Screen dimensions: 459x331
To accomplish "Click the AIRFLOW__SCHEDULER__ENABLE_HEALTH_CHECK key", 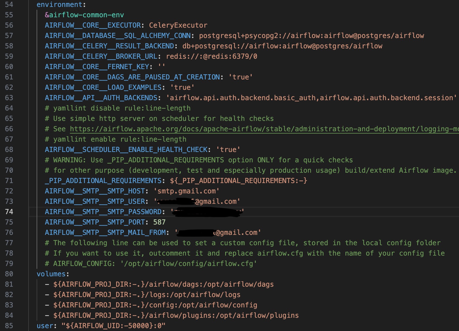I will [126, 150].
